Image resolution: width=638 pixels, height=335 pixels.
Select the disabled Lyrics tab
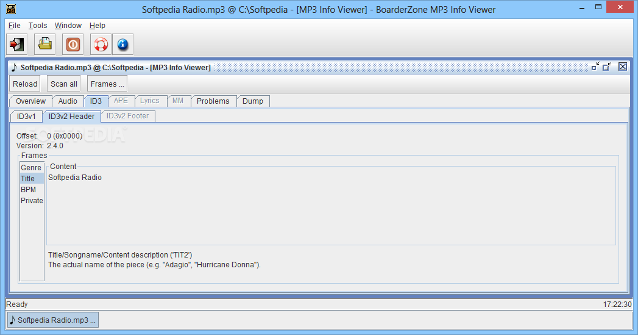[150, 101]
